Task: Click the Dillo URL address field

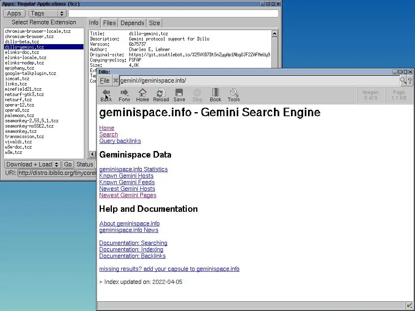Action: (259, 81)
